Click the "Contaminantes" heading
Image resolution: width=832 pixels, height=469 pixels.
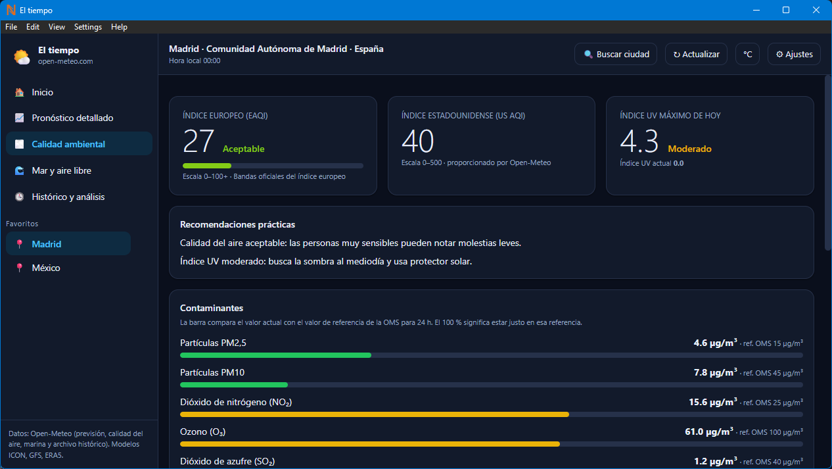(x=212, y=308)
